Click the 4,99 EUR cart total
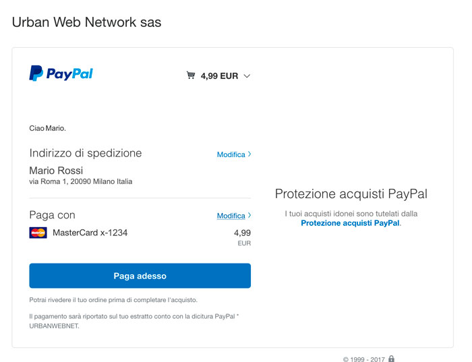The height and width of the screenshot is (362, 472). pos(219,76)
